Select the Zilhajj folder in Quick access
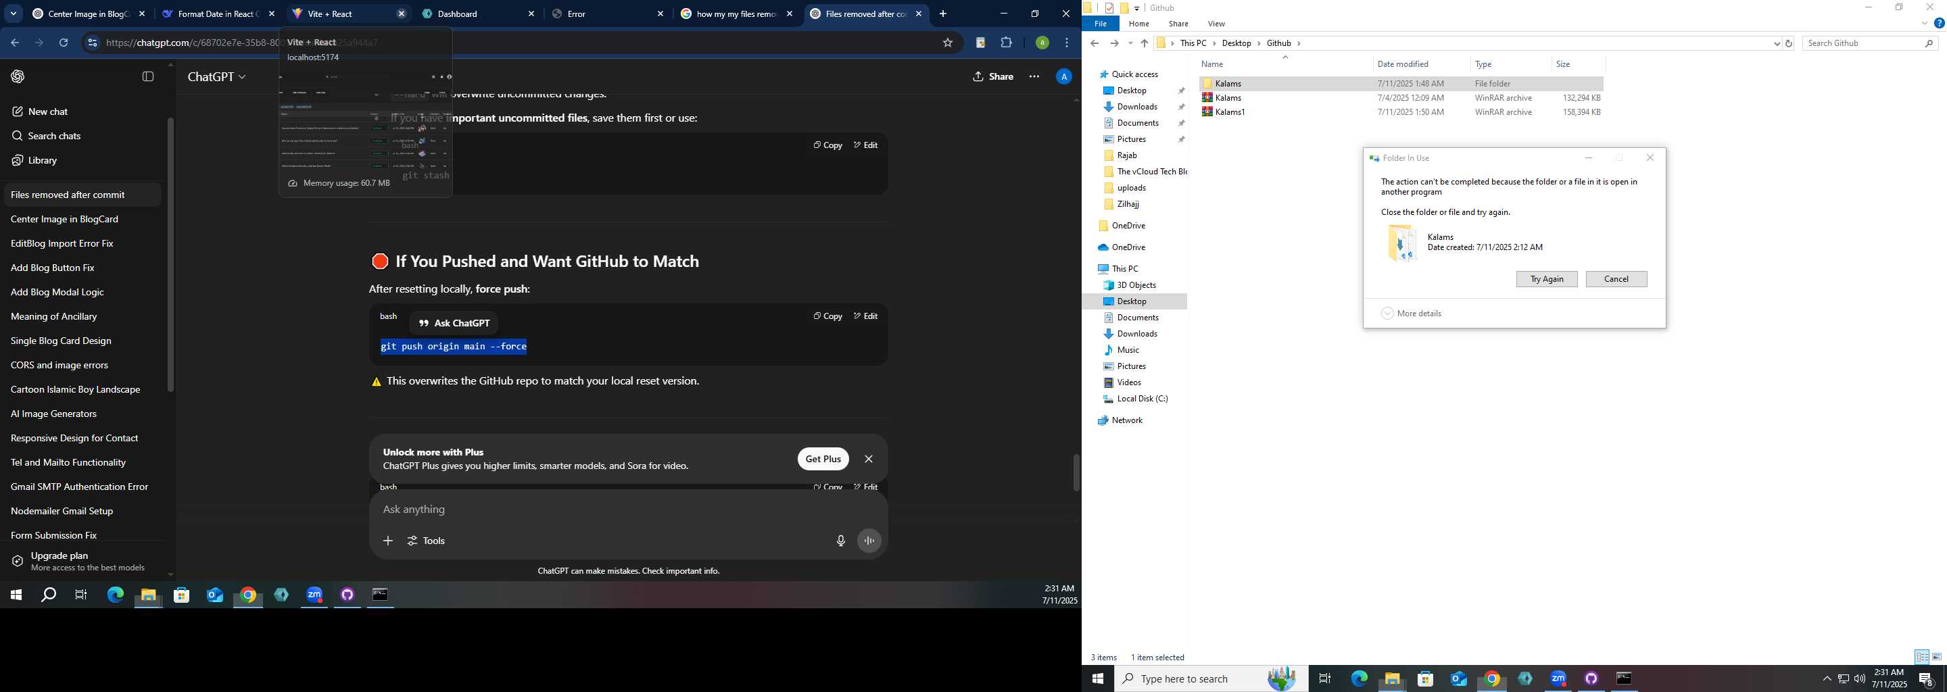This screenshot has width=1947, height=692. (x=1128, y=204)
